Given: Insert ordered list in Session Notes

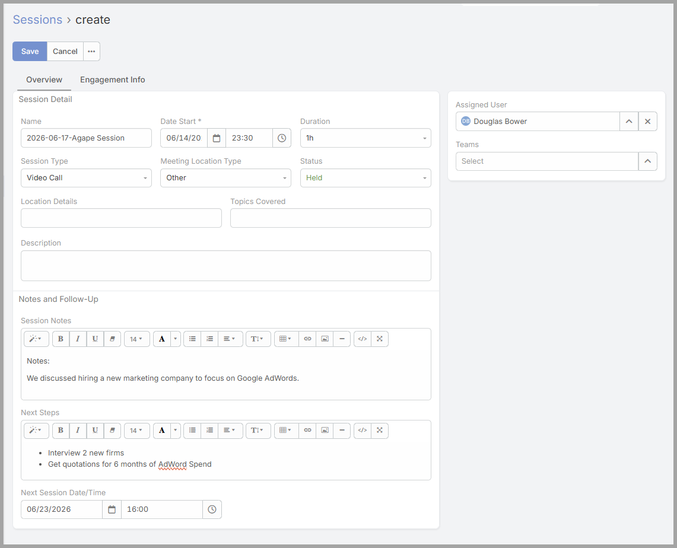Looking at the screenshot, I should coord(210,339).
